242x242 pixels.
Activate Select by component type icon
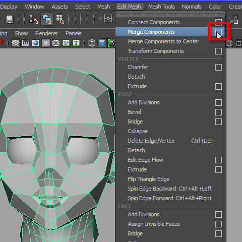coord(60,19)
